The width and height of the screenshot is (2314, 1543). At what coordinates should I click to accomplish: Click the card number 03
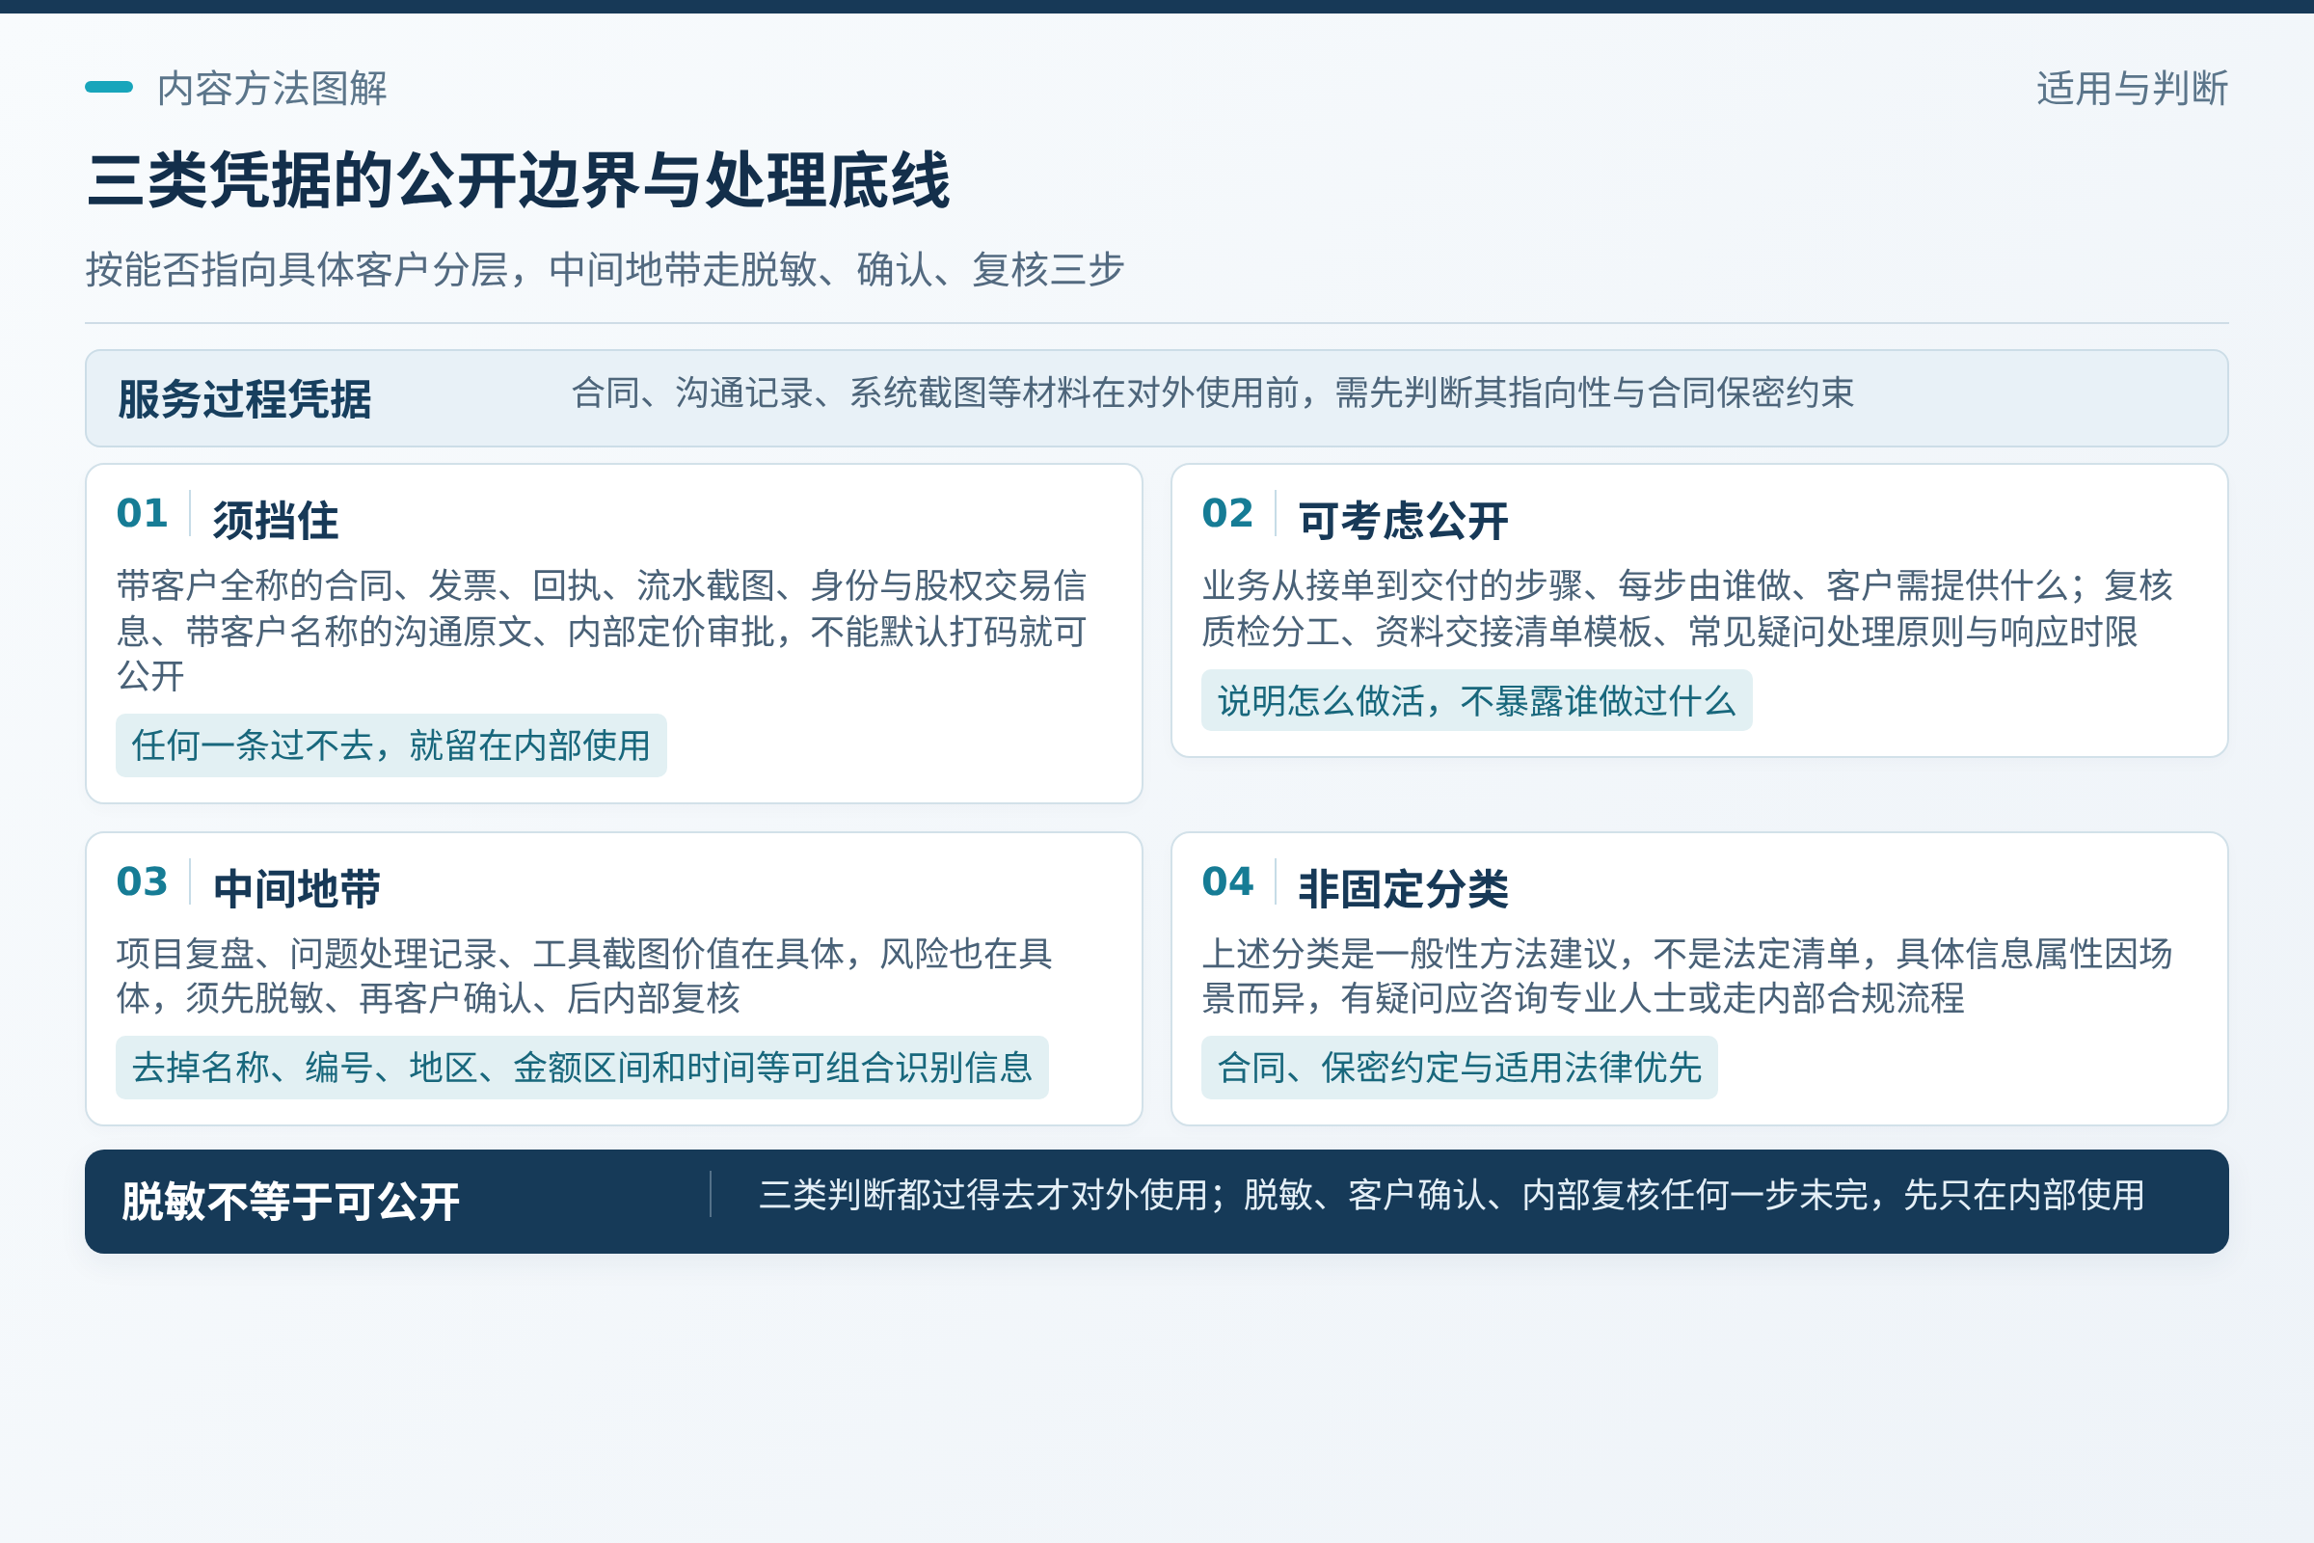click(x=143, y=881)
